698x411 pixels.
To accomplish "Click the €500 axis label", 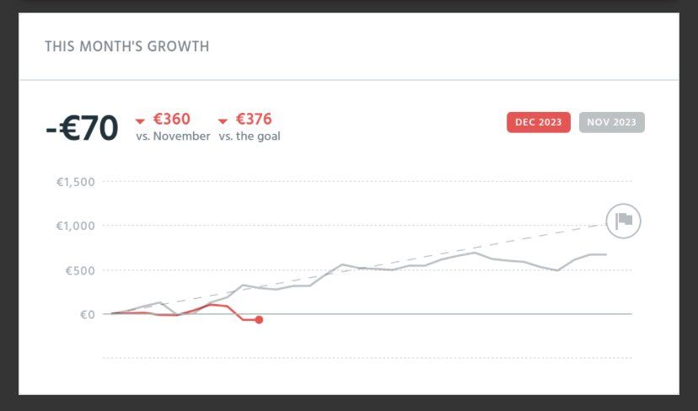I will tap(78, 270).
